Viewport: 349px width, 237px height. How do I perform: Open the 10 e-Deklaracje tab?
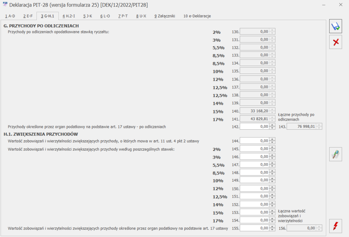[x=197, y=16]
